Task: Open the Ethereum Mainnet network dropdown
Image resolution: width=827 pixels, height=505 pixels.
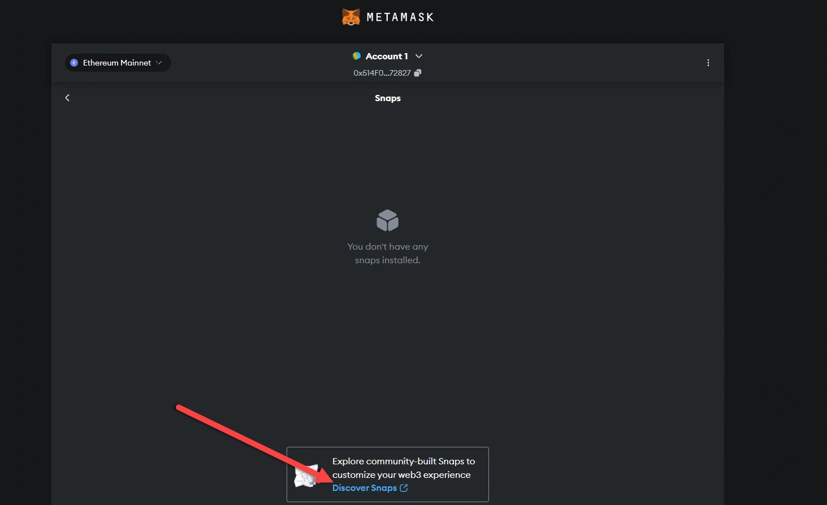Action: point(118,63)
